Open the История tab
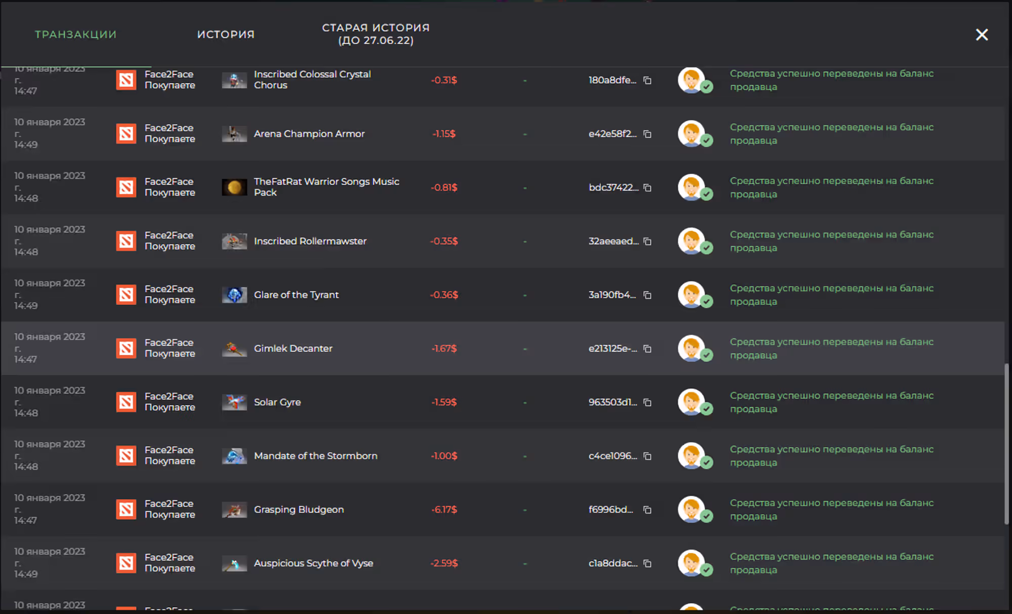This screenshot has height=614, width=1012. (x=226, y=34)
